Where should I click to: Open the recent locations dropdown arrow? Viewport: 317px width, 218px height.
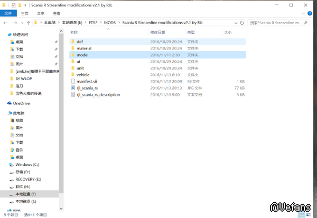(22, 23)
